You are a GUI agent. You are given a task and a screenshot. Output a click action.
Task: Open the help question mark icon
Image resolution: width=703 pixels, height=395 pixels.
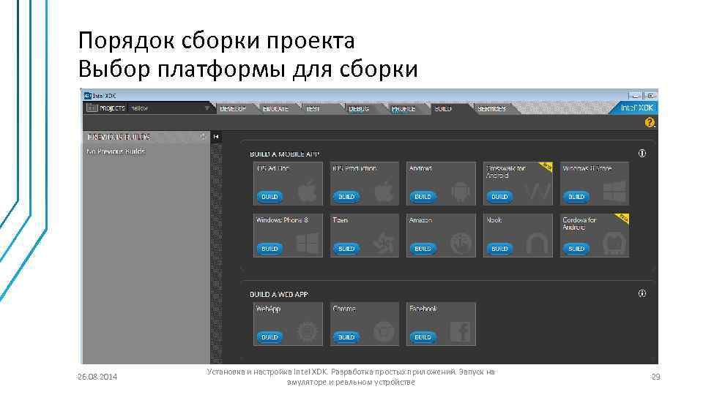pyautogui.click(x=650, y=122)
